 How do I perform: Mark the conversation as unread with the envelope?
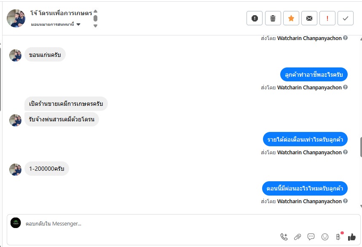309,18
